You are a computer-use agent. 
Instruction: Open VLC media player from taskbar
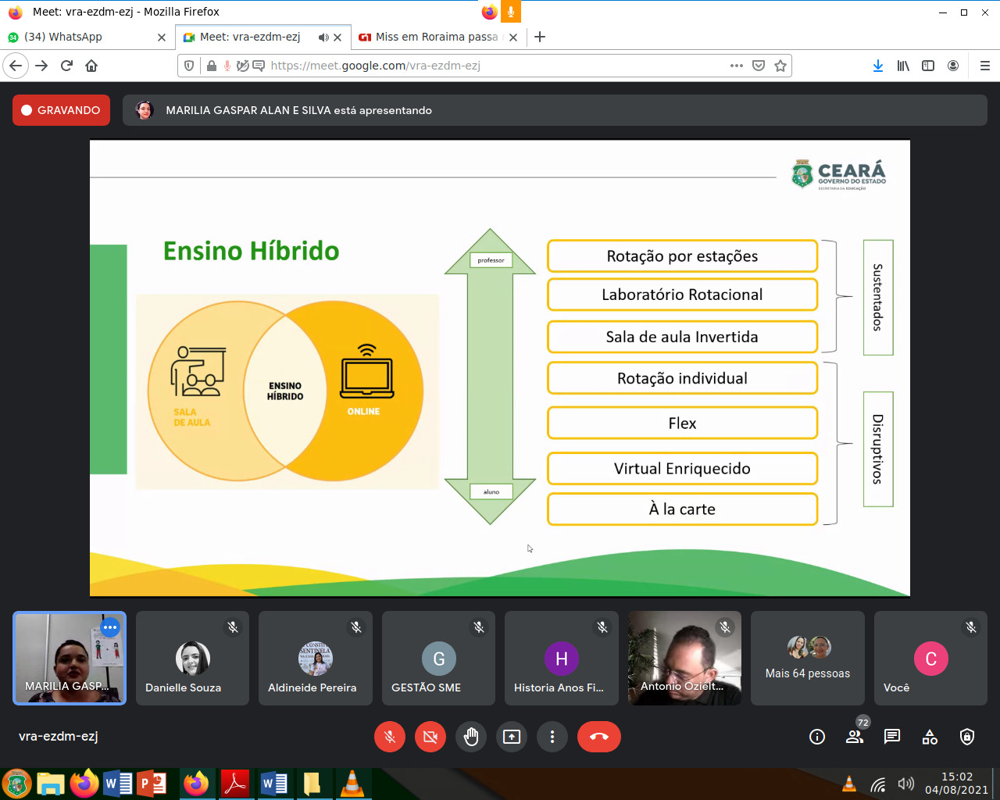pos(352,784)
